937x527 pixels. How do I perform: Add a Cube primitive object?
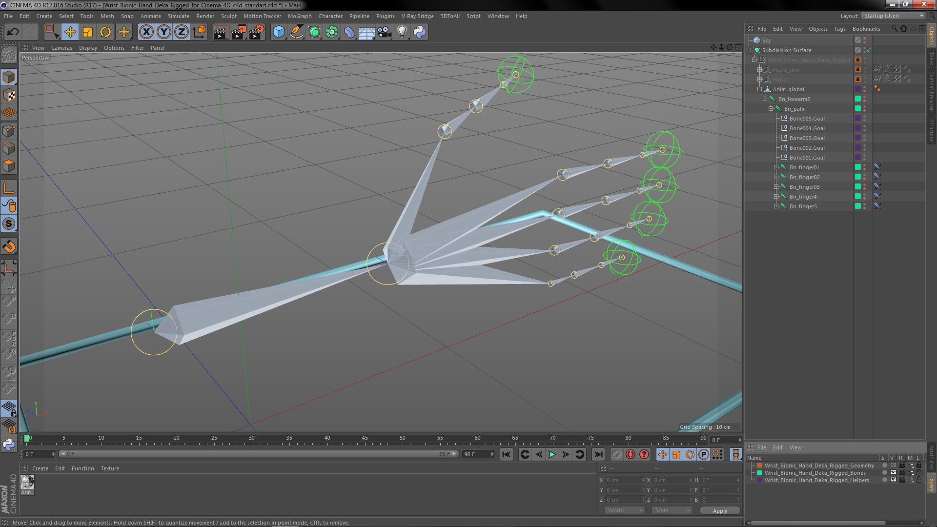click(279, 32)
